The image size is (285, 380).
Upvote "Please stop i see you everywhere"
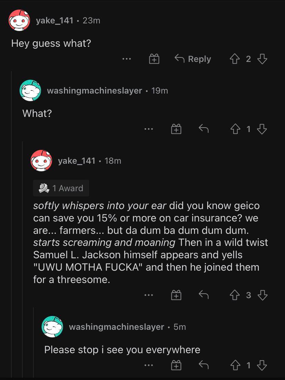click(x=235, y=365)
